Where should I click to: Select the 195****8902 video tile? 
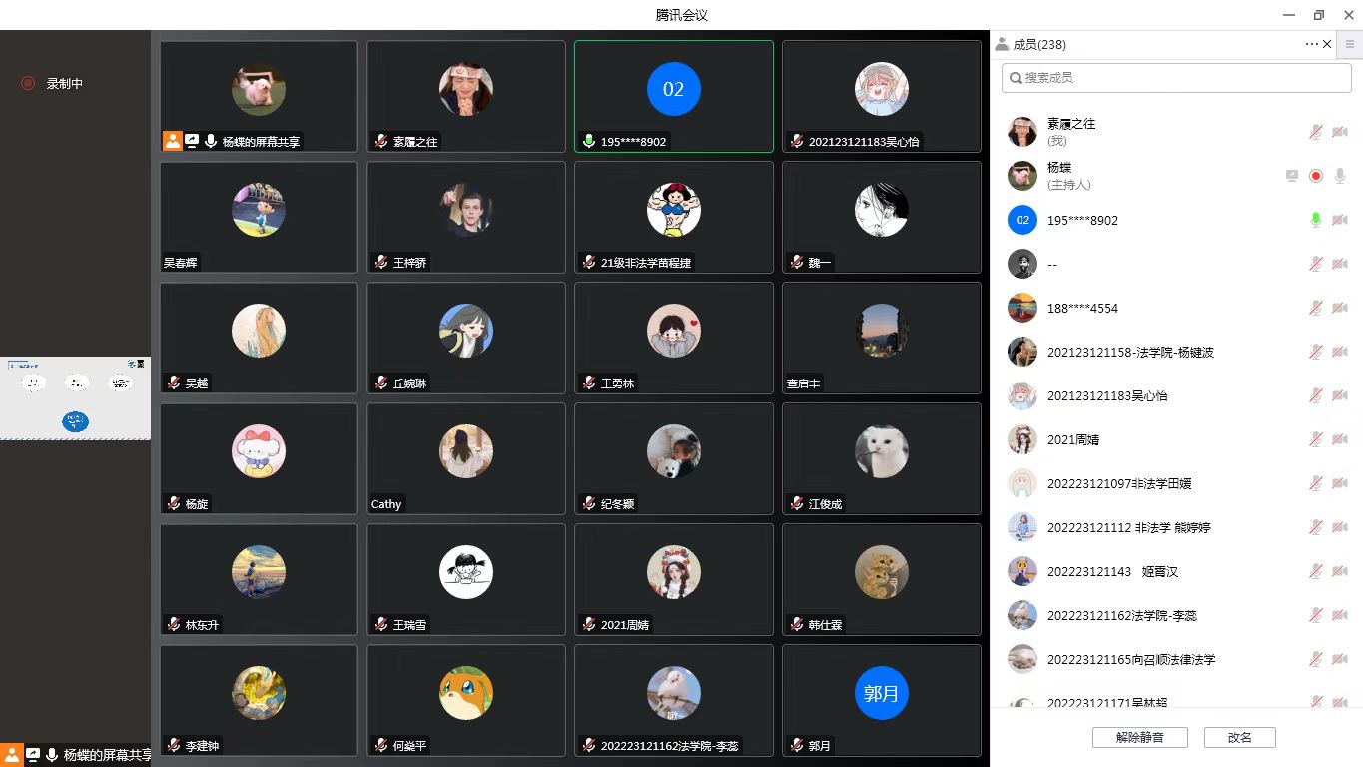(674, 97)
